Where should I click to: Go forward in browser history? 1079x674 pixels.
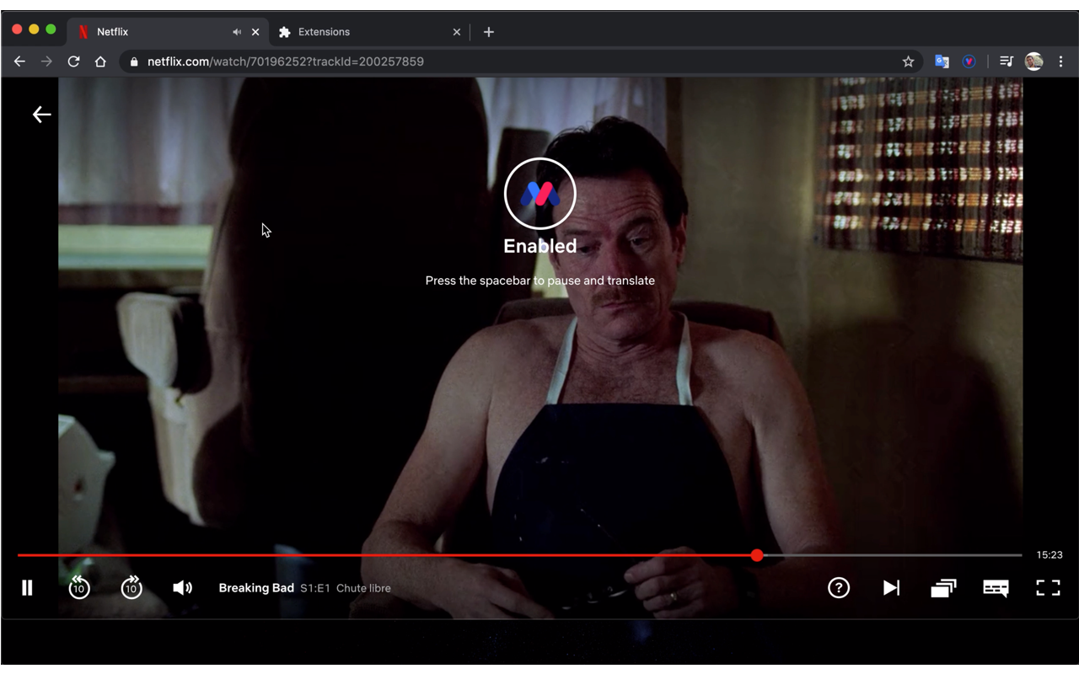46,62
